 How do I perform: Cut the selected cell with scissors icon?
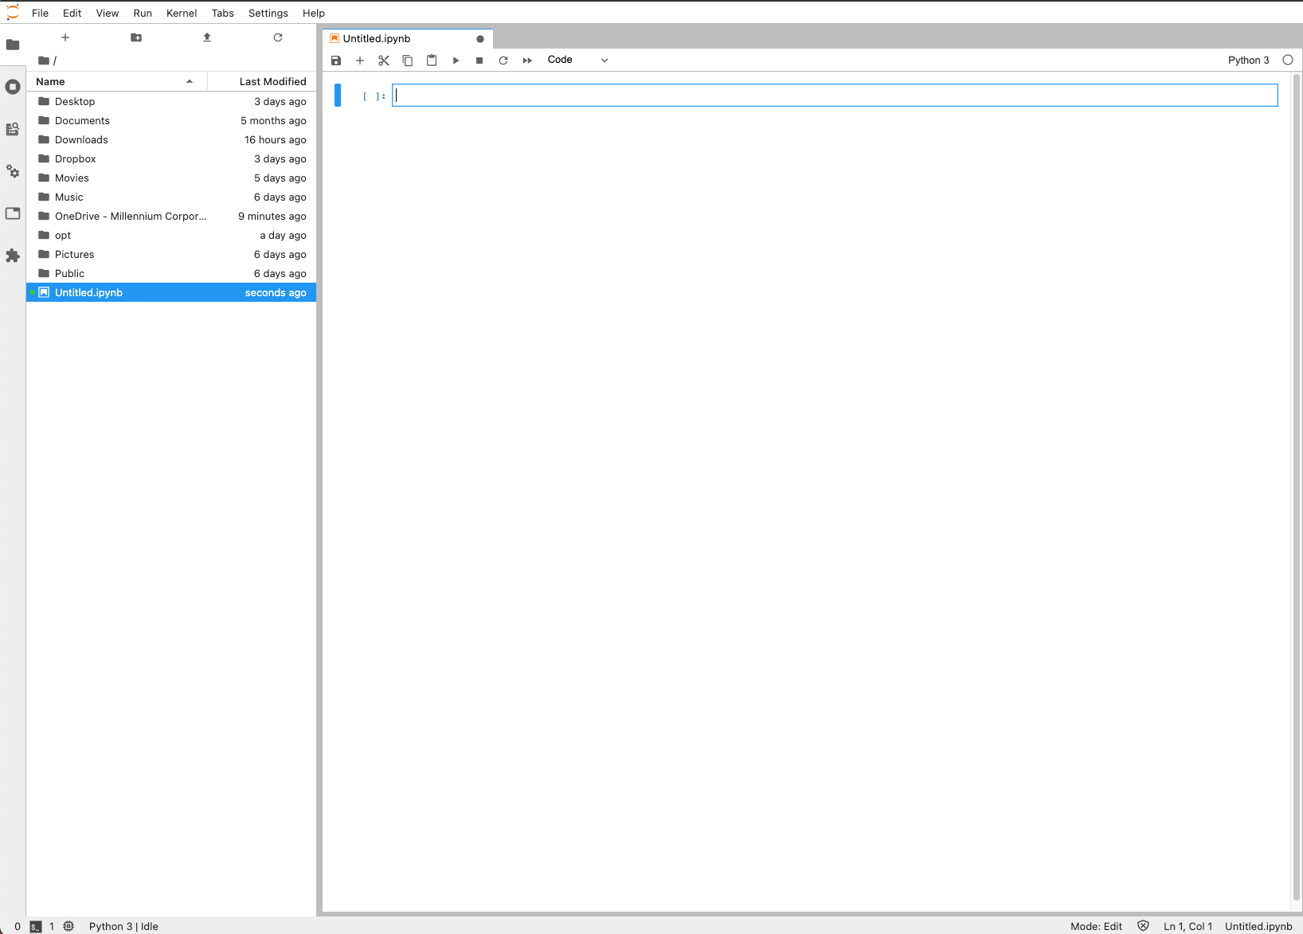tap(384, 60)
